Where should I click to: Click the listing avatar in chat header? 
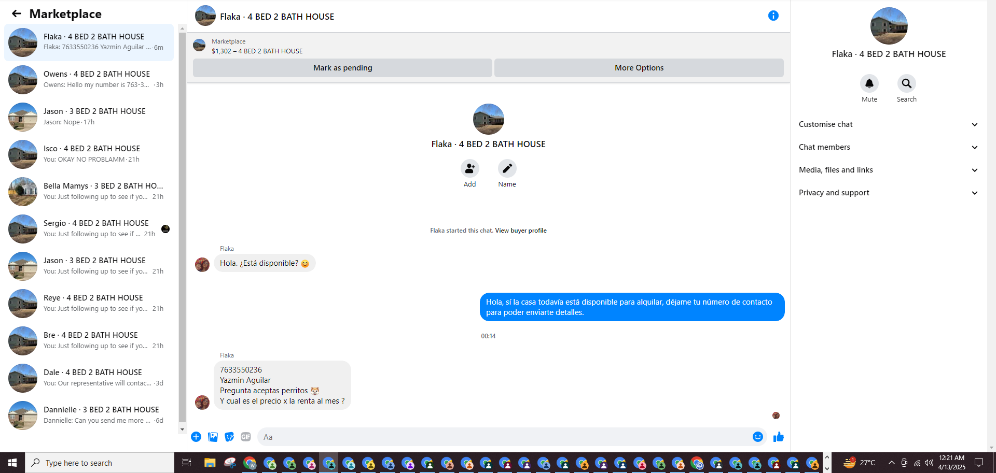[205, 16]
